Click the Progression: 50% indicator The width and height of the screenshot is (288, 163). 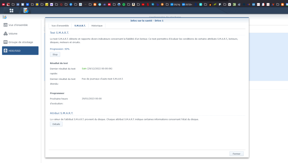60,49
